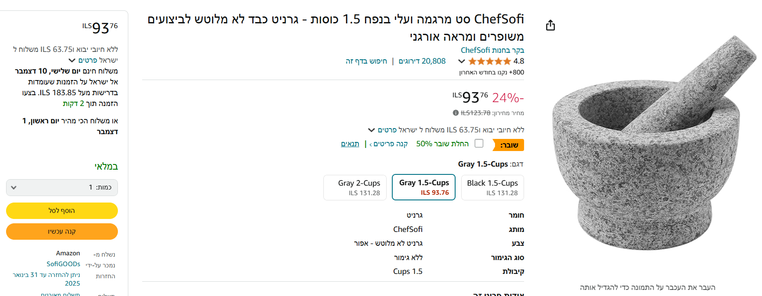Select the Black 1.5-Cups style option

(492, 187)
